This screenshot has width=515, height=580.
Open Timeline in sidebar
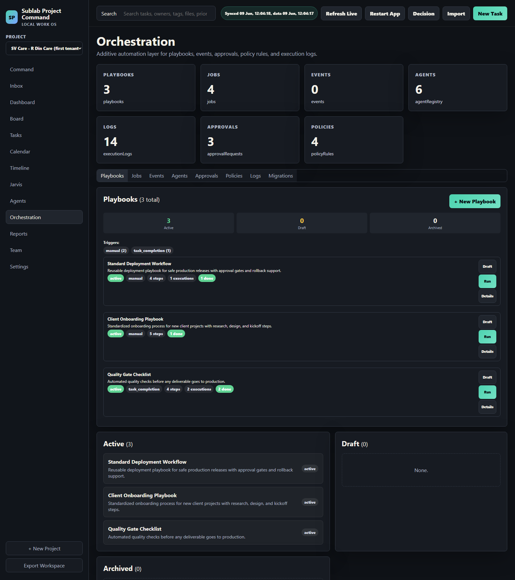tap(44, 168)
